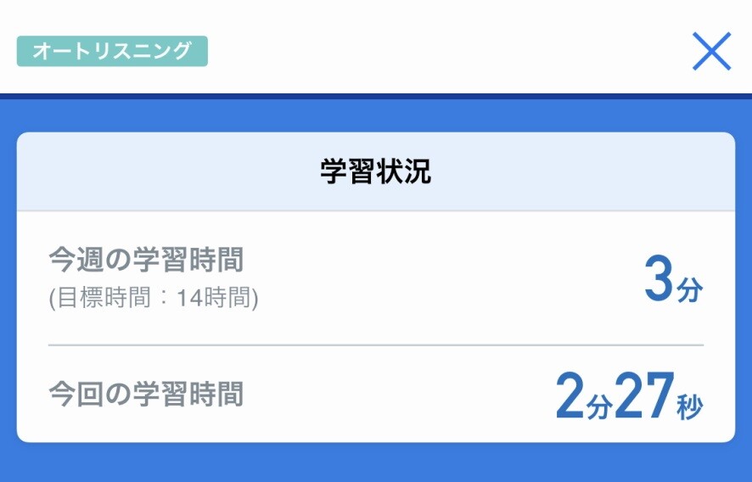The width and height of the screenshot is (752, 482).
Task: Tap the large 2 in session minutes
Action: tap(570, 398)
